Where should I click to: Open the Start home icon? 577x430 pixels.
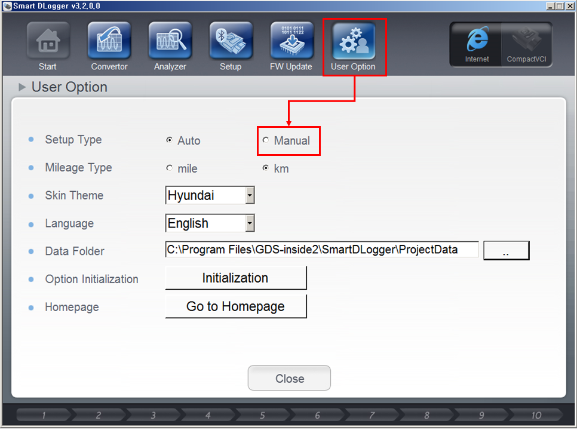48,40
